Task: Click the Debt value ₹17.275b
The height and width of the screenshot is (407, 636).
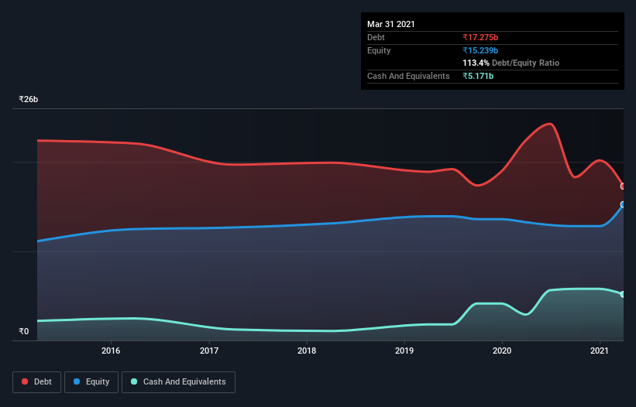Action: [480, 37]
